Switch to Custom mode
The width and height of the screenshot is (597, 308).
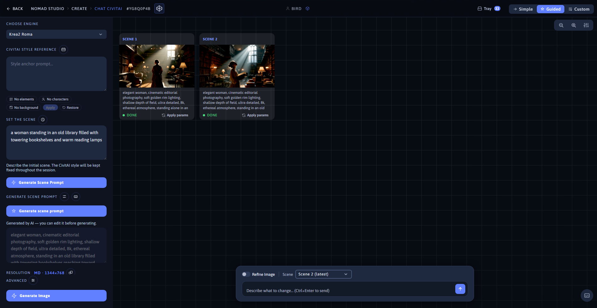click(579, 9)
